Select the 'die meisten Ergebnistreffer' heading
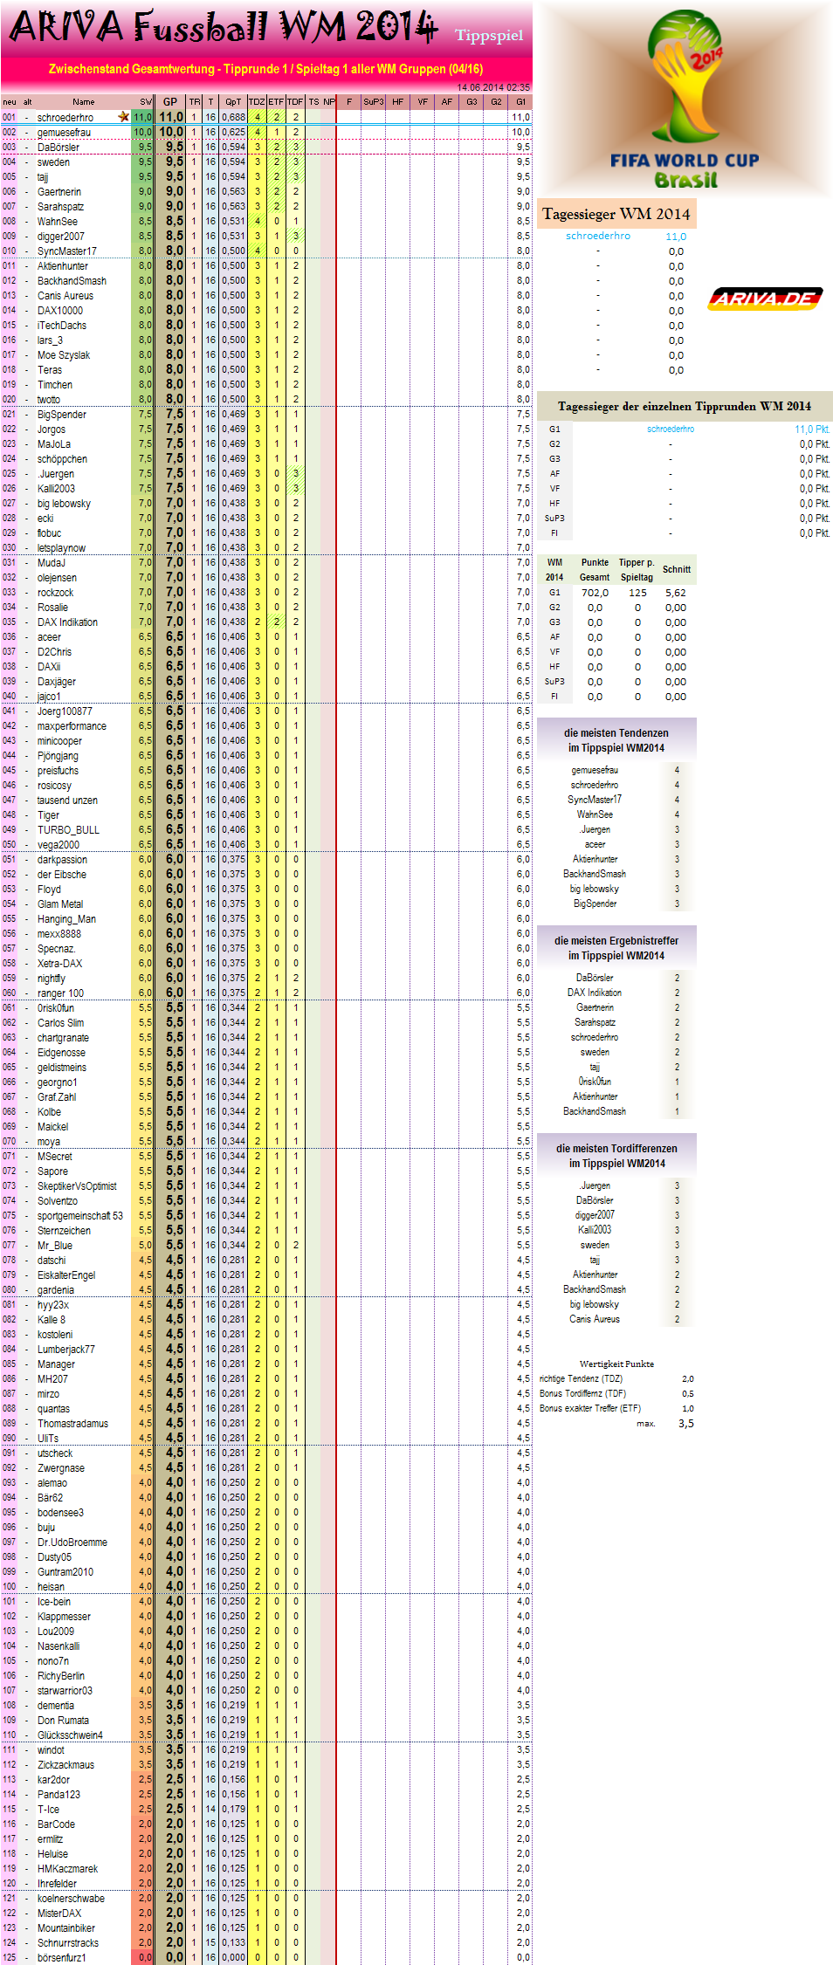The image size is (833, 1965). coord(616,948)
